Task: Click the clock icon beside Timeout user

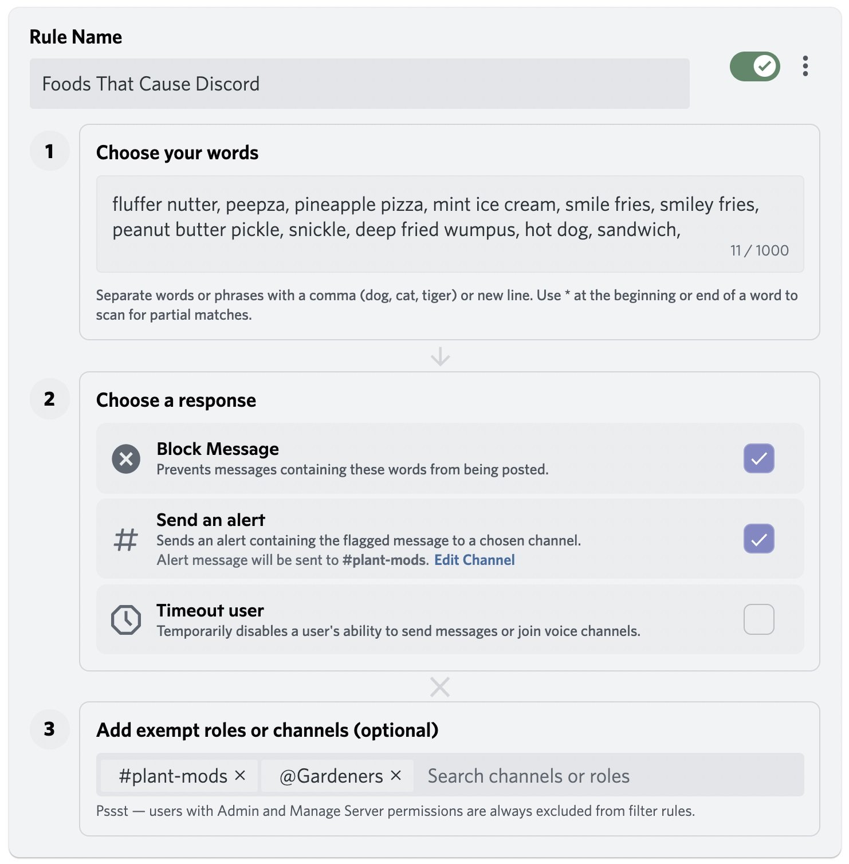Action: pyautogui.click(x=126, y=619)
